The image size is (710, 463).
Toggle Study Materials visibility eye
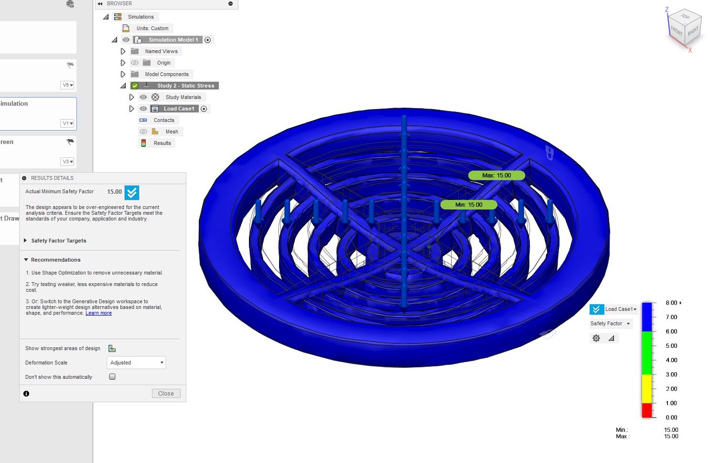point(143,97)
